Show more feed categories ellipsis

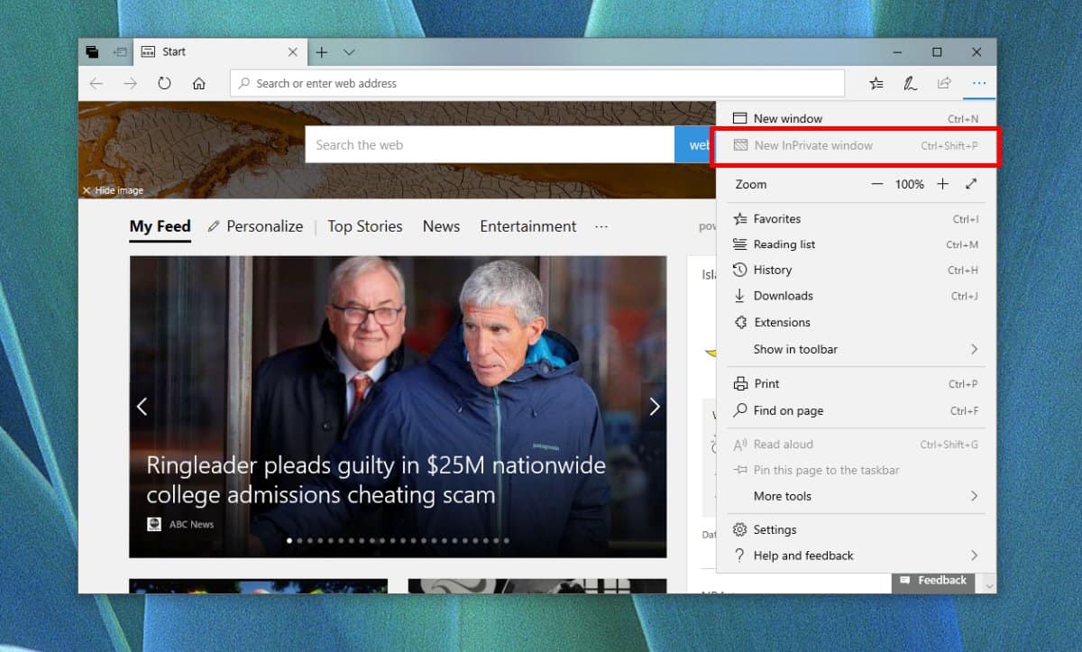tap(601, 226)
